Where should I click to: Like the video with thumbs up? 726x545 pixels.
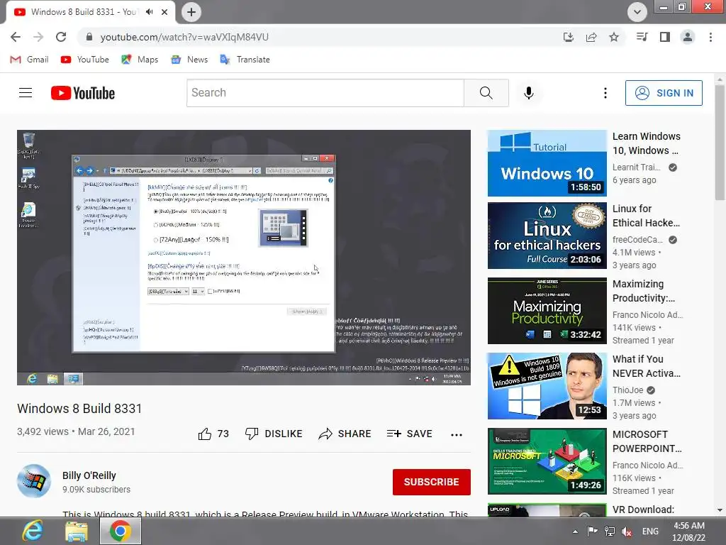[213, 434]
